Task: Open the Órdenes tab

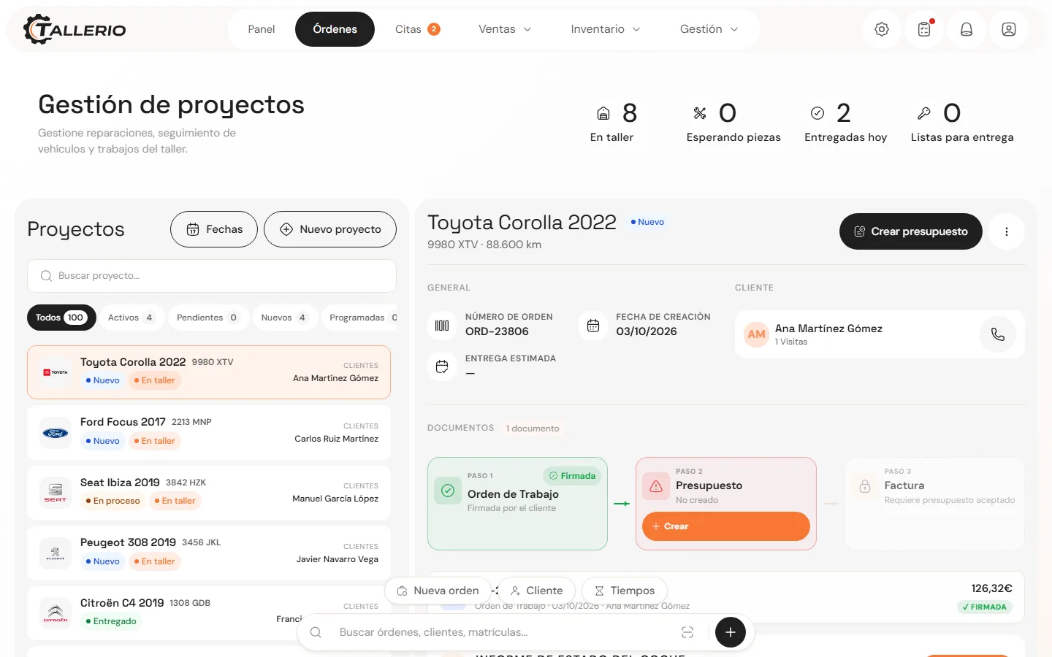Action: pyautogui.click(x=335, y=29)
